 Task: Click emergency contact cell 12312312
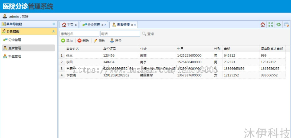(x=273, y=62)
